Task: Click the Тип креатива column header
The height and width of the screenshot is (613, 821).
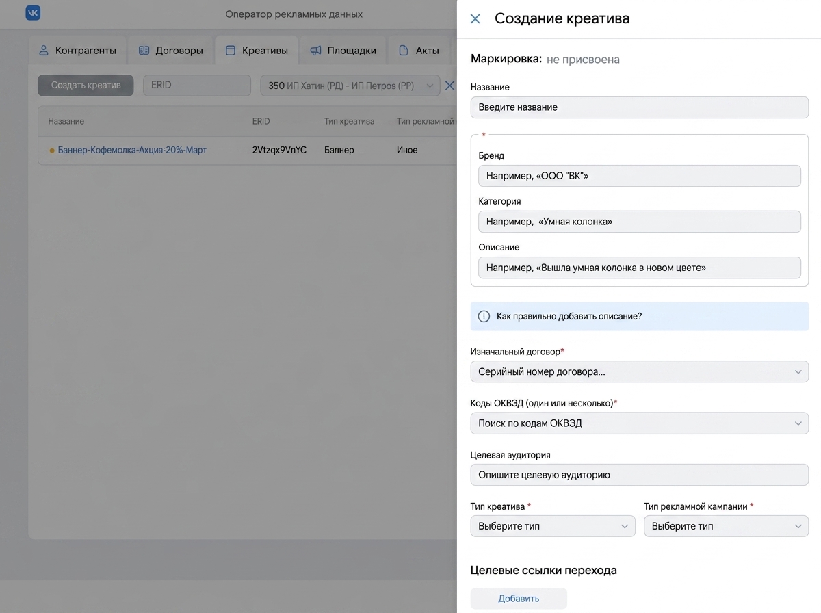Action: (x=349, y=121)
